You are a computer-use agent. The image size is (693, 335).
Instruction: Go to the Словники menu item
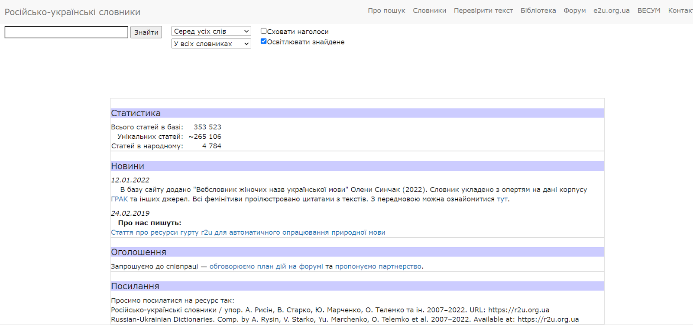(x=429, y=11)
